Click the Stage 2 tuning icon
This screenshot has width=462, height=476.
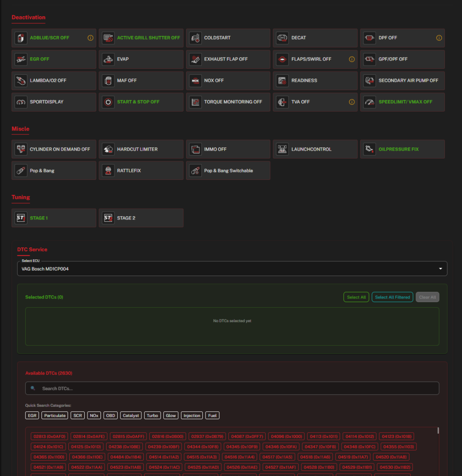(x=108, y=218)
